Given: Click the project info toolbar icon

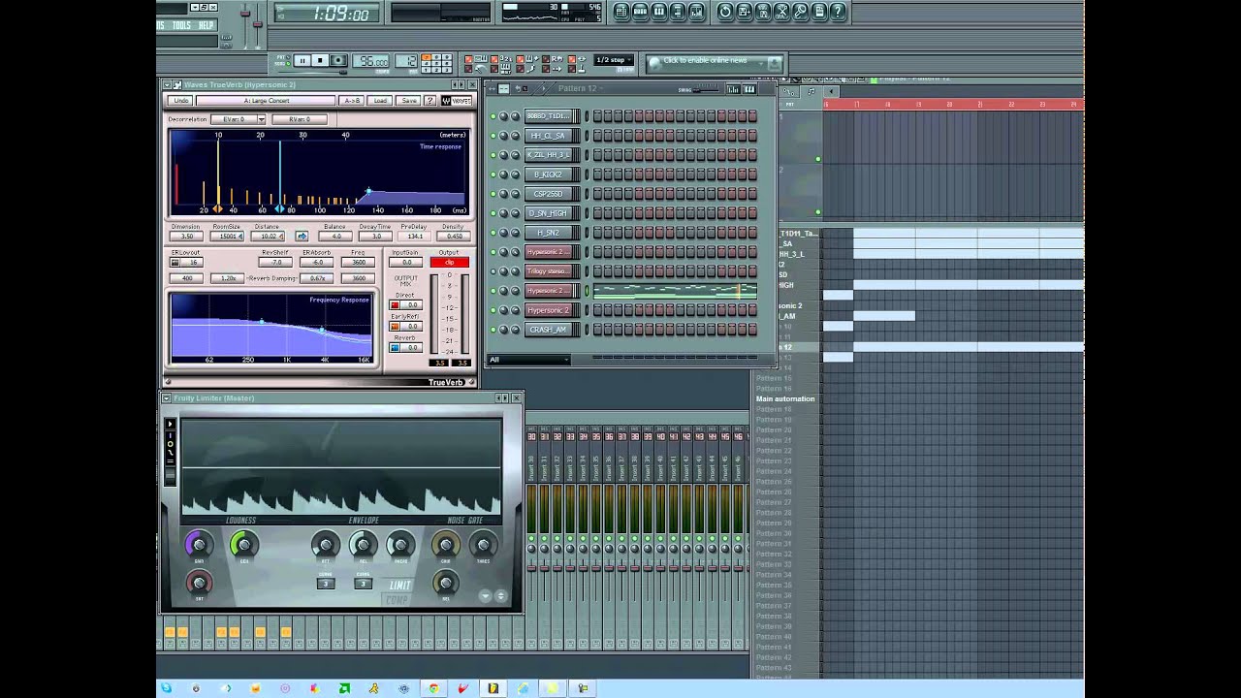Looking at the screenshot, I should pyautogui.click(x=820, y=12).
